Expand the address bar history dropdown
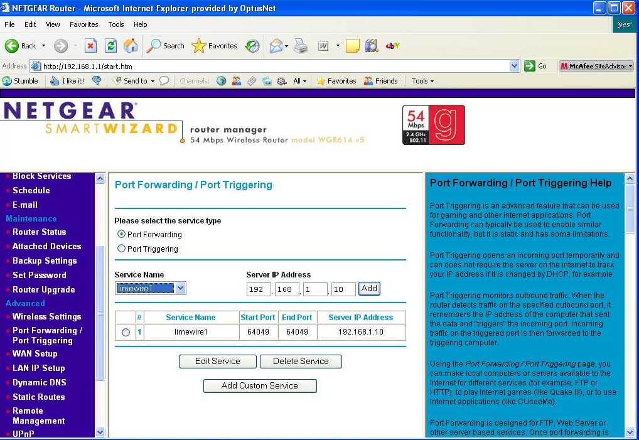Screen dimensions: 639x440 (514, 66)
